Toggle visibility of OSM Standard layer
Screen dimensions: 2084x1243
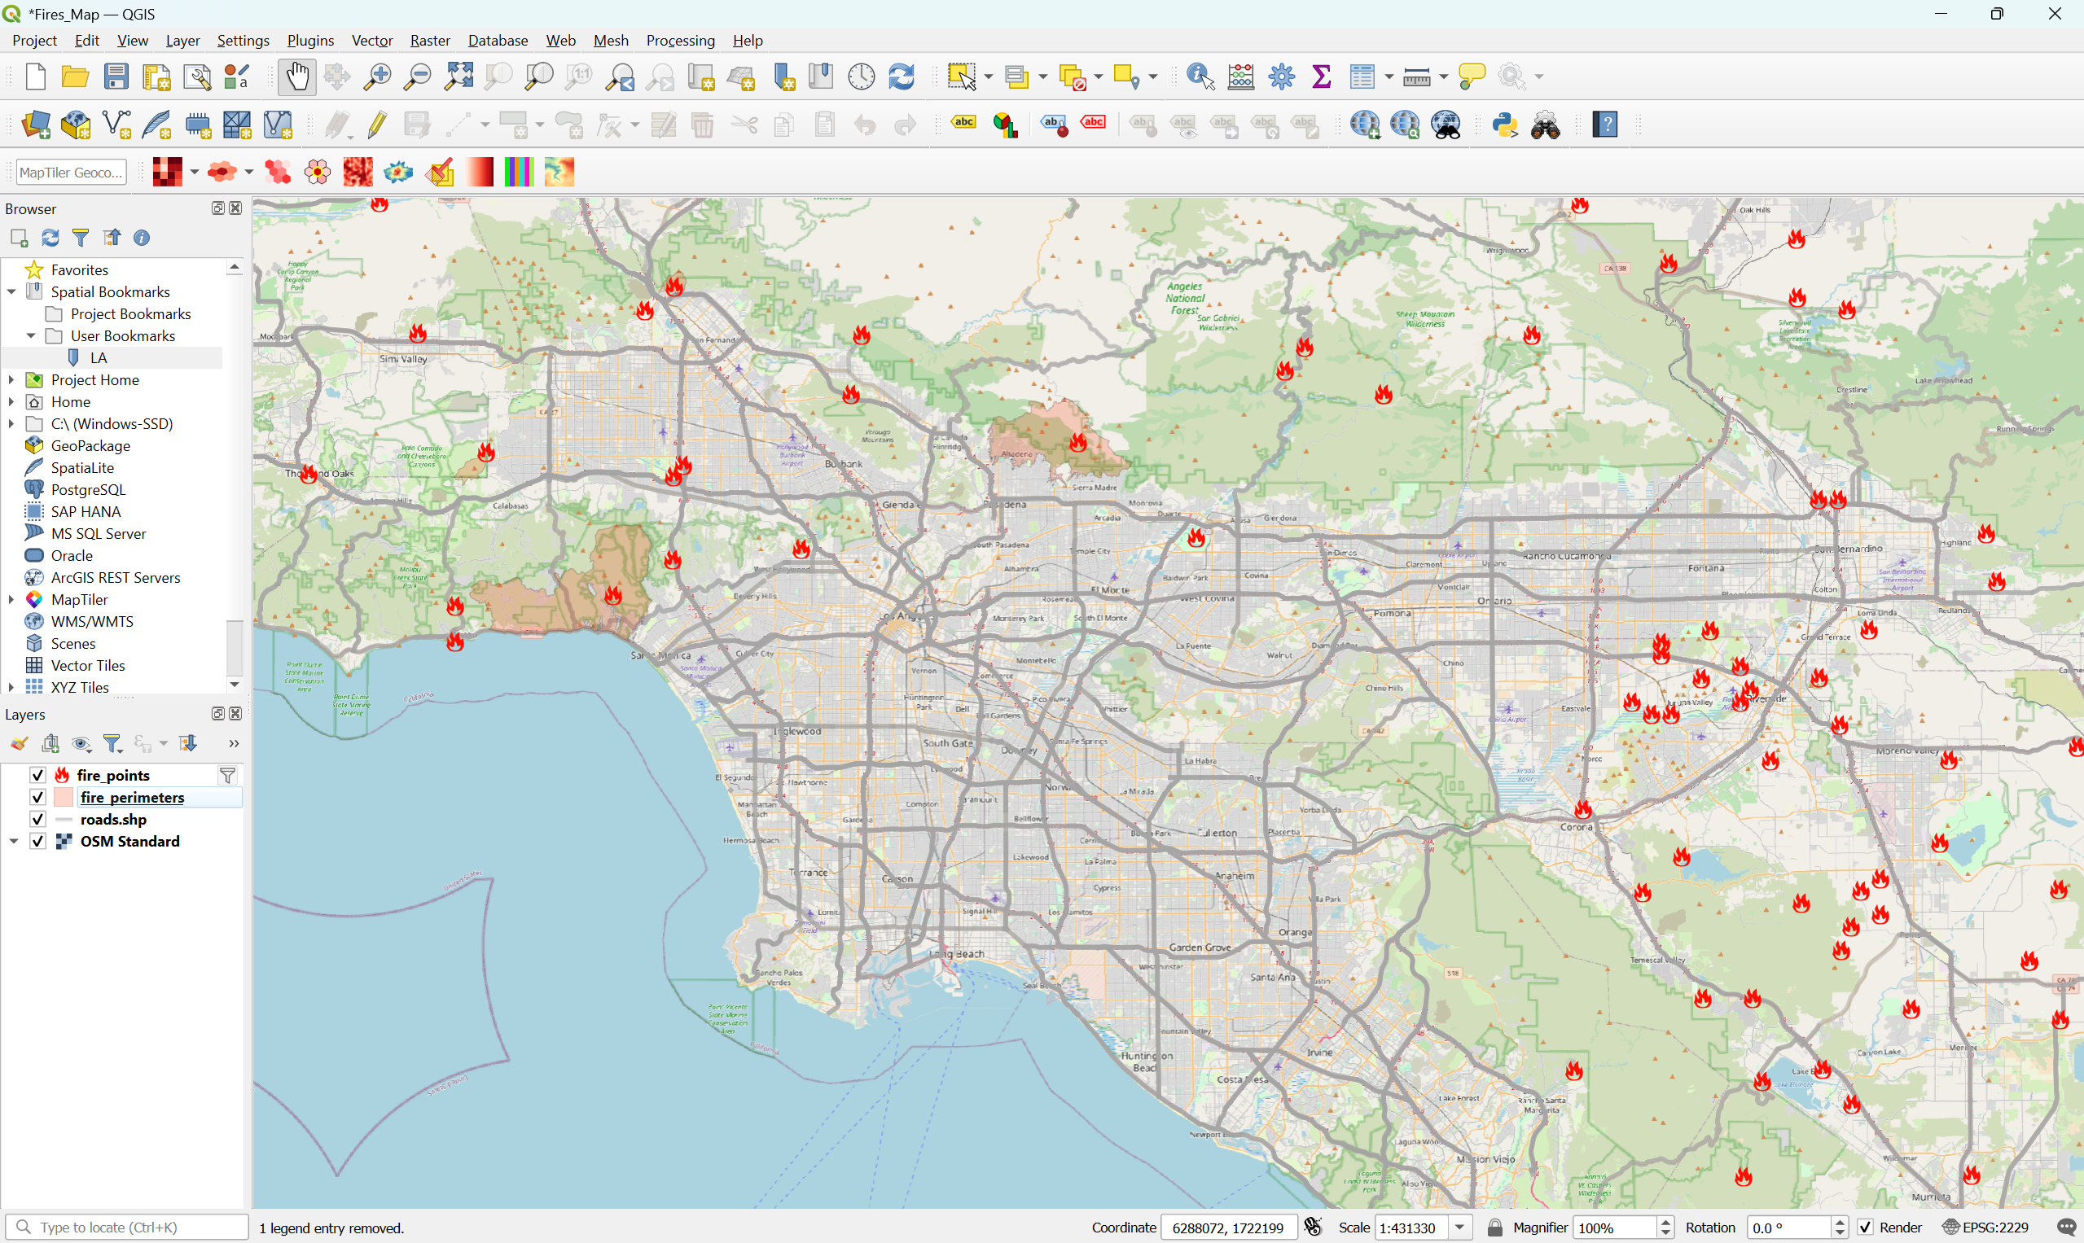point(37,841)
